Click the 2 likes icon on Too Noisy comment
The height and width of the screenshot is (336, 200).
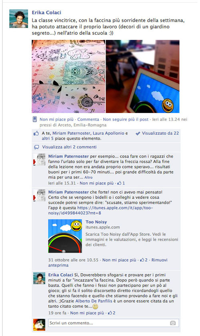click(142, 260)
